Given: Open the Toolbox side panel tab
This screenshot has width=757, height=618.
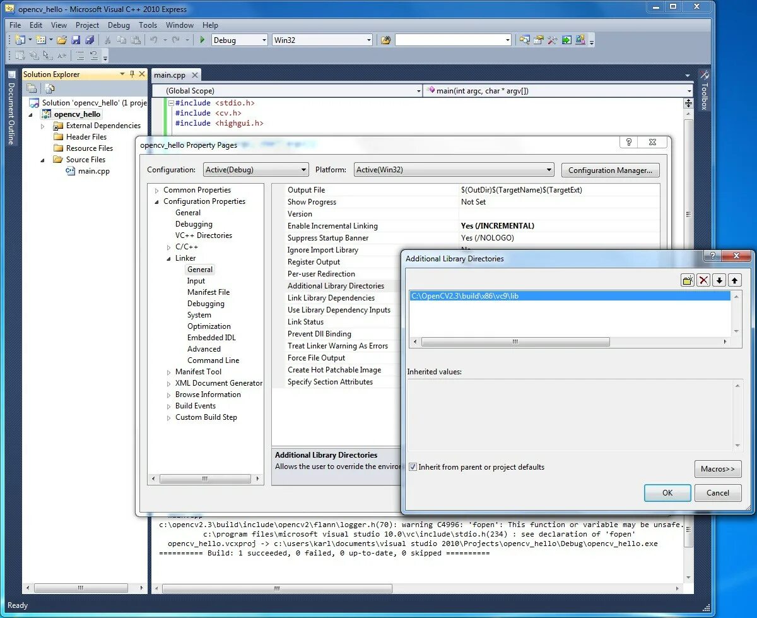Looking at the screenshot, I should click(704, 90).
